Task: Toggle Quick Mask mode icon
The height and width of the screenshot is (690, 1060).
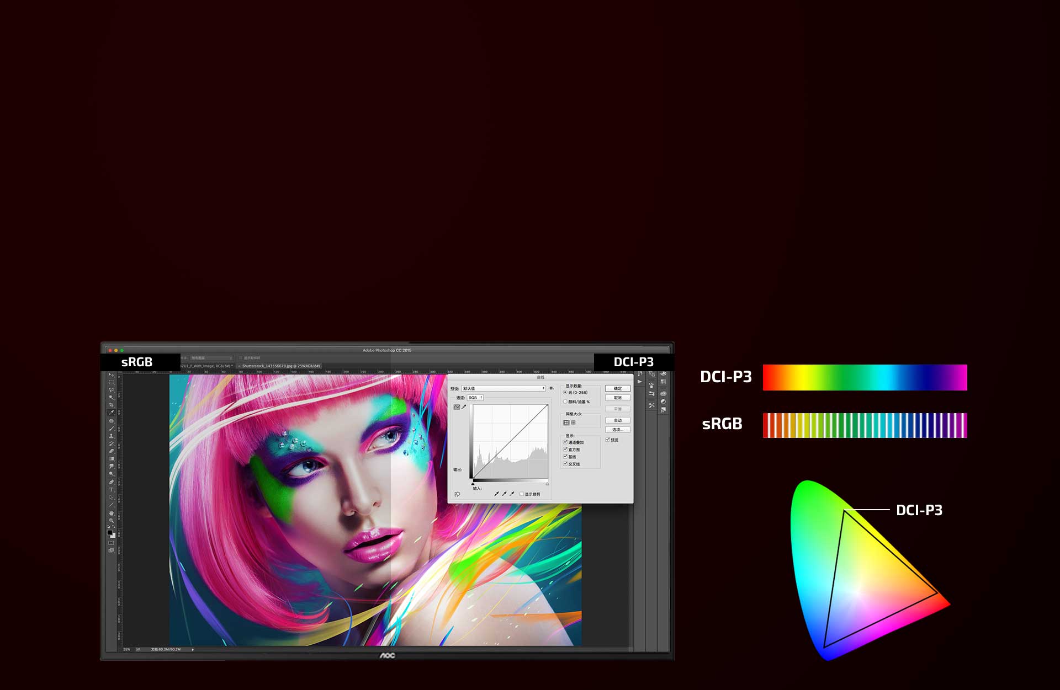Action: [x=111, y=542]
